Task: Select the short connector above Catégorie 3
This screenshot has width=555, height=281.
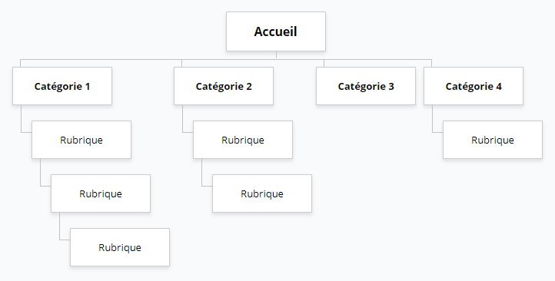Action: click(x=324, y=63)
